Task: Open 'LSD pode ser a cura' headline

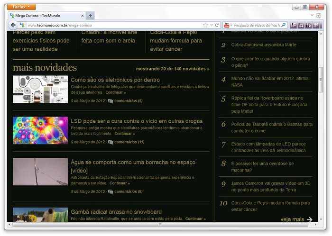Action: (x=137, y=121)
